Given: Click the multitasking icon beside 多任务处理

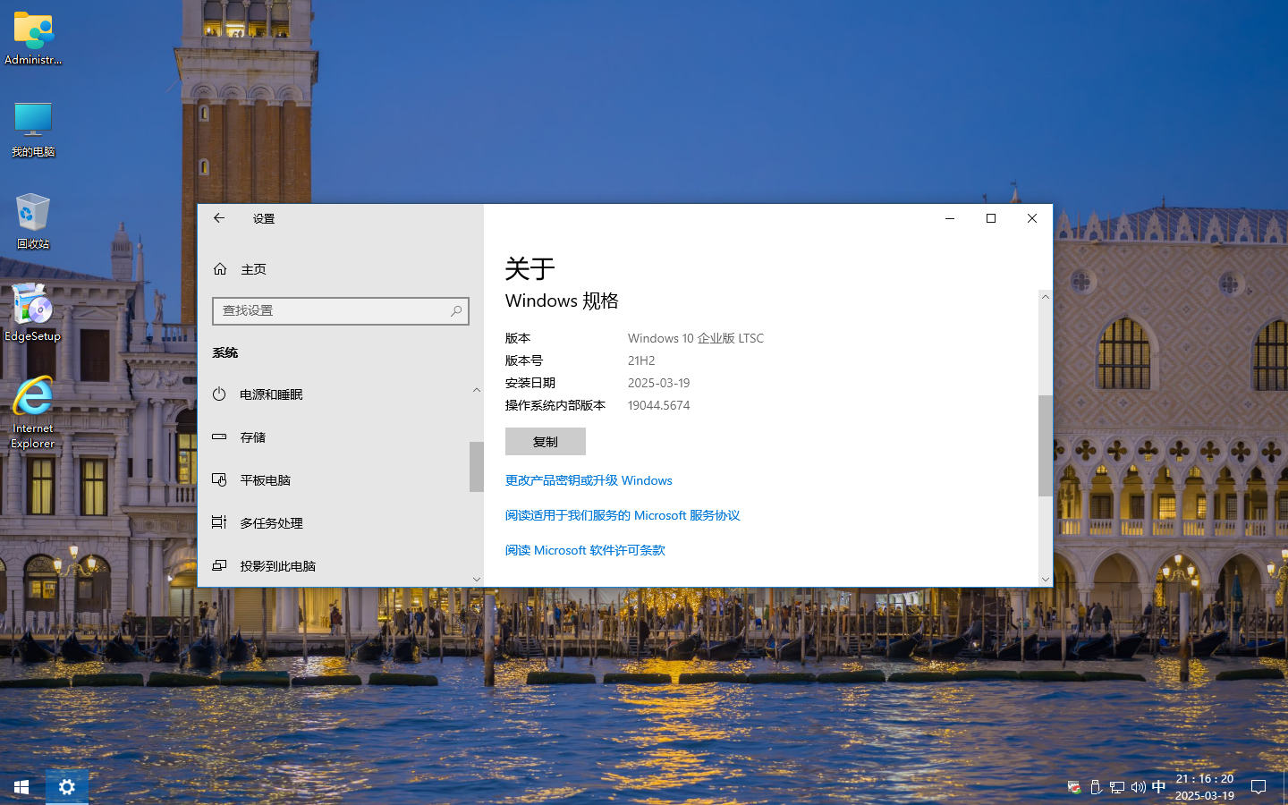Looking at the screenshot, I should click(219, 522).
